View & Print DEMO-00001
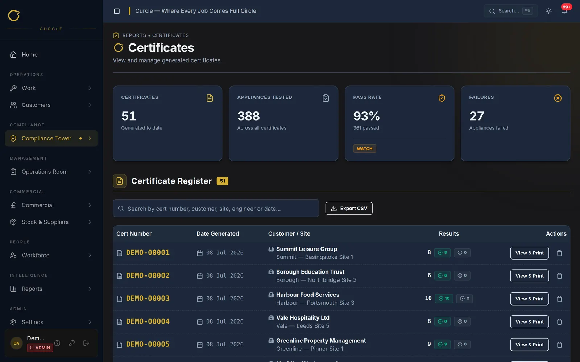Image resolution: width=580 pixels, height=362 pixels. (530, 253)
